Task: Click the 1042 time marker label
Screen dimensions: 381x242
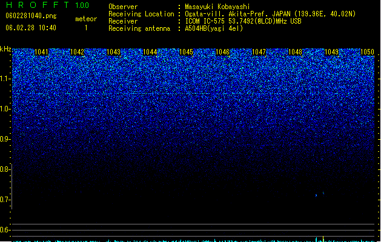Action: click(78, 52)
